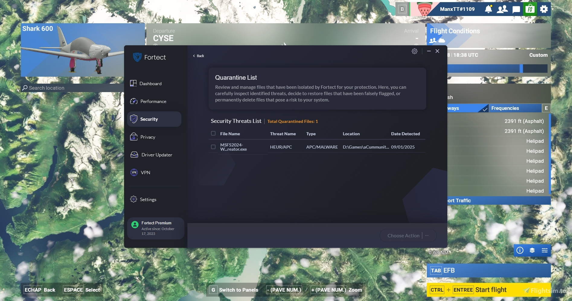Expand the Choose Action options via ellipsis
This screenshot has width=572, height=301.
[x=427, y=235]
